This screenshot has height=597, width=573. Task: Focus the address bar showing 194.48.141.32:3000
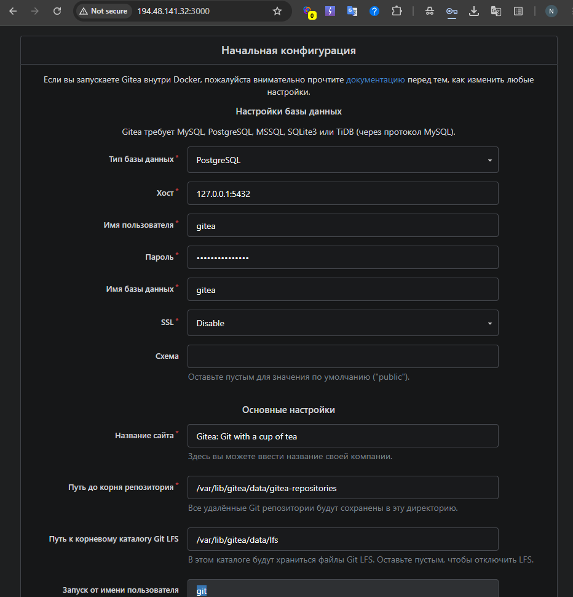[173, 12]
